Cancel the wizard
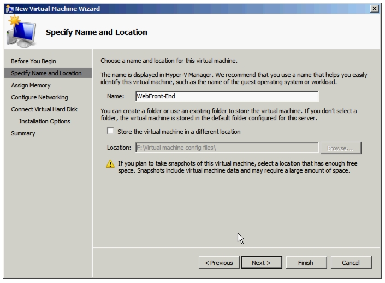Viewport: 385px width, 283px height. [x=351, y=263]
